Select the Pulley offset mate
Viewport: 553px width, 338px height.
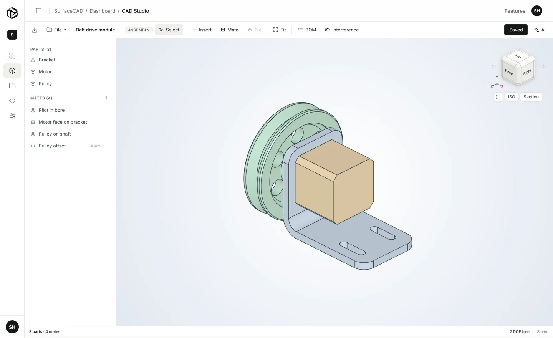[x=70, y=146]
